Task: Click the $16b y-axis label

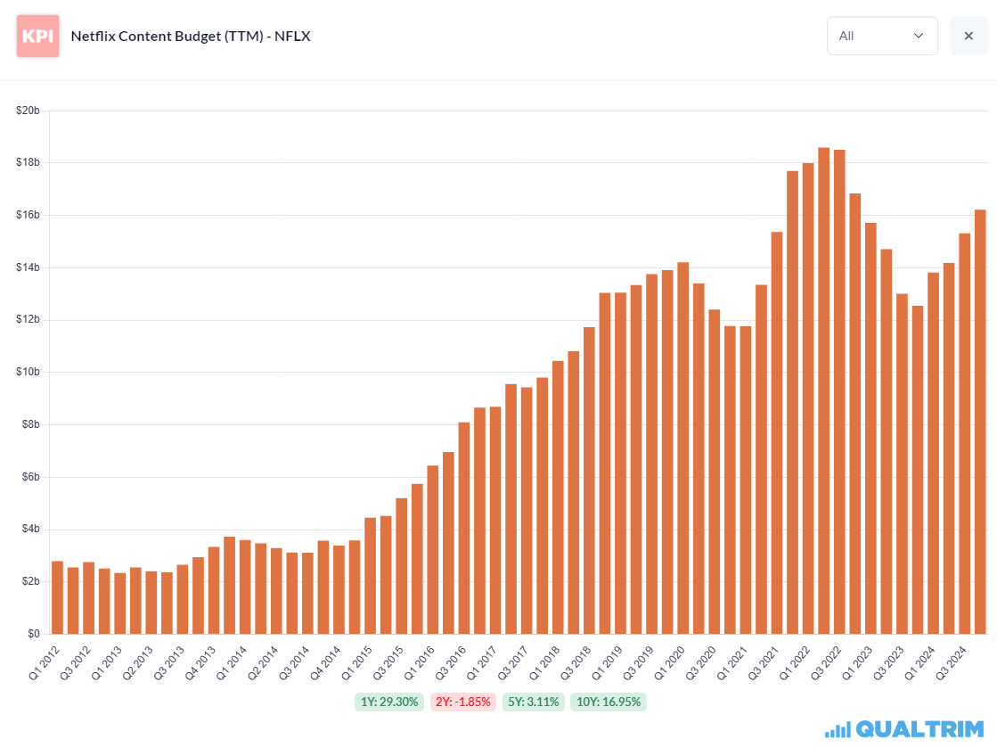Action: click(x=28, y=215)
